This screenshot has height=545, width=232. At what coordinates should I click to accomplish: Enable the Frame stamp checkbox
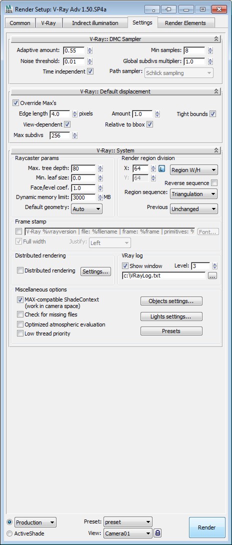coord(19,231)
